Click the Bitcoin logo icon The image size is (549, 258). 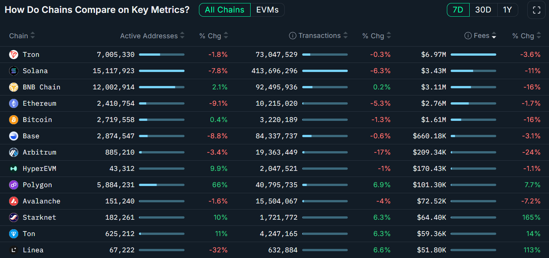(14, 120)
